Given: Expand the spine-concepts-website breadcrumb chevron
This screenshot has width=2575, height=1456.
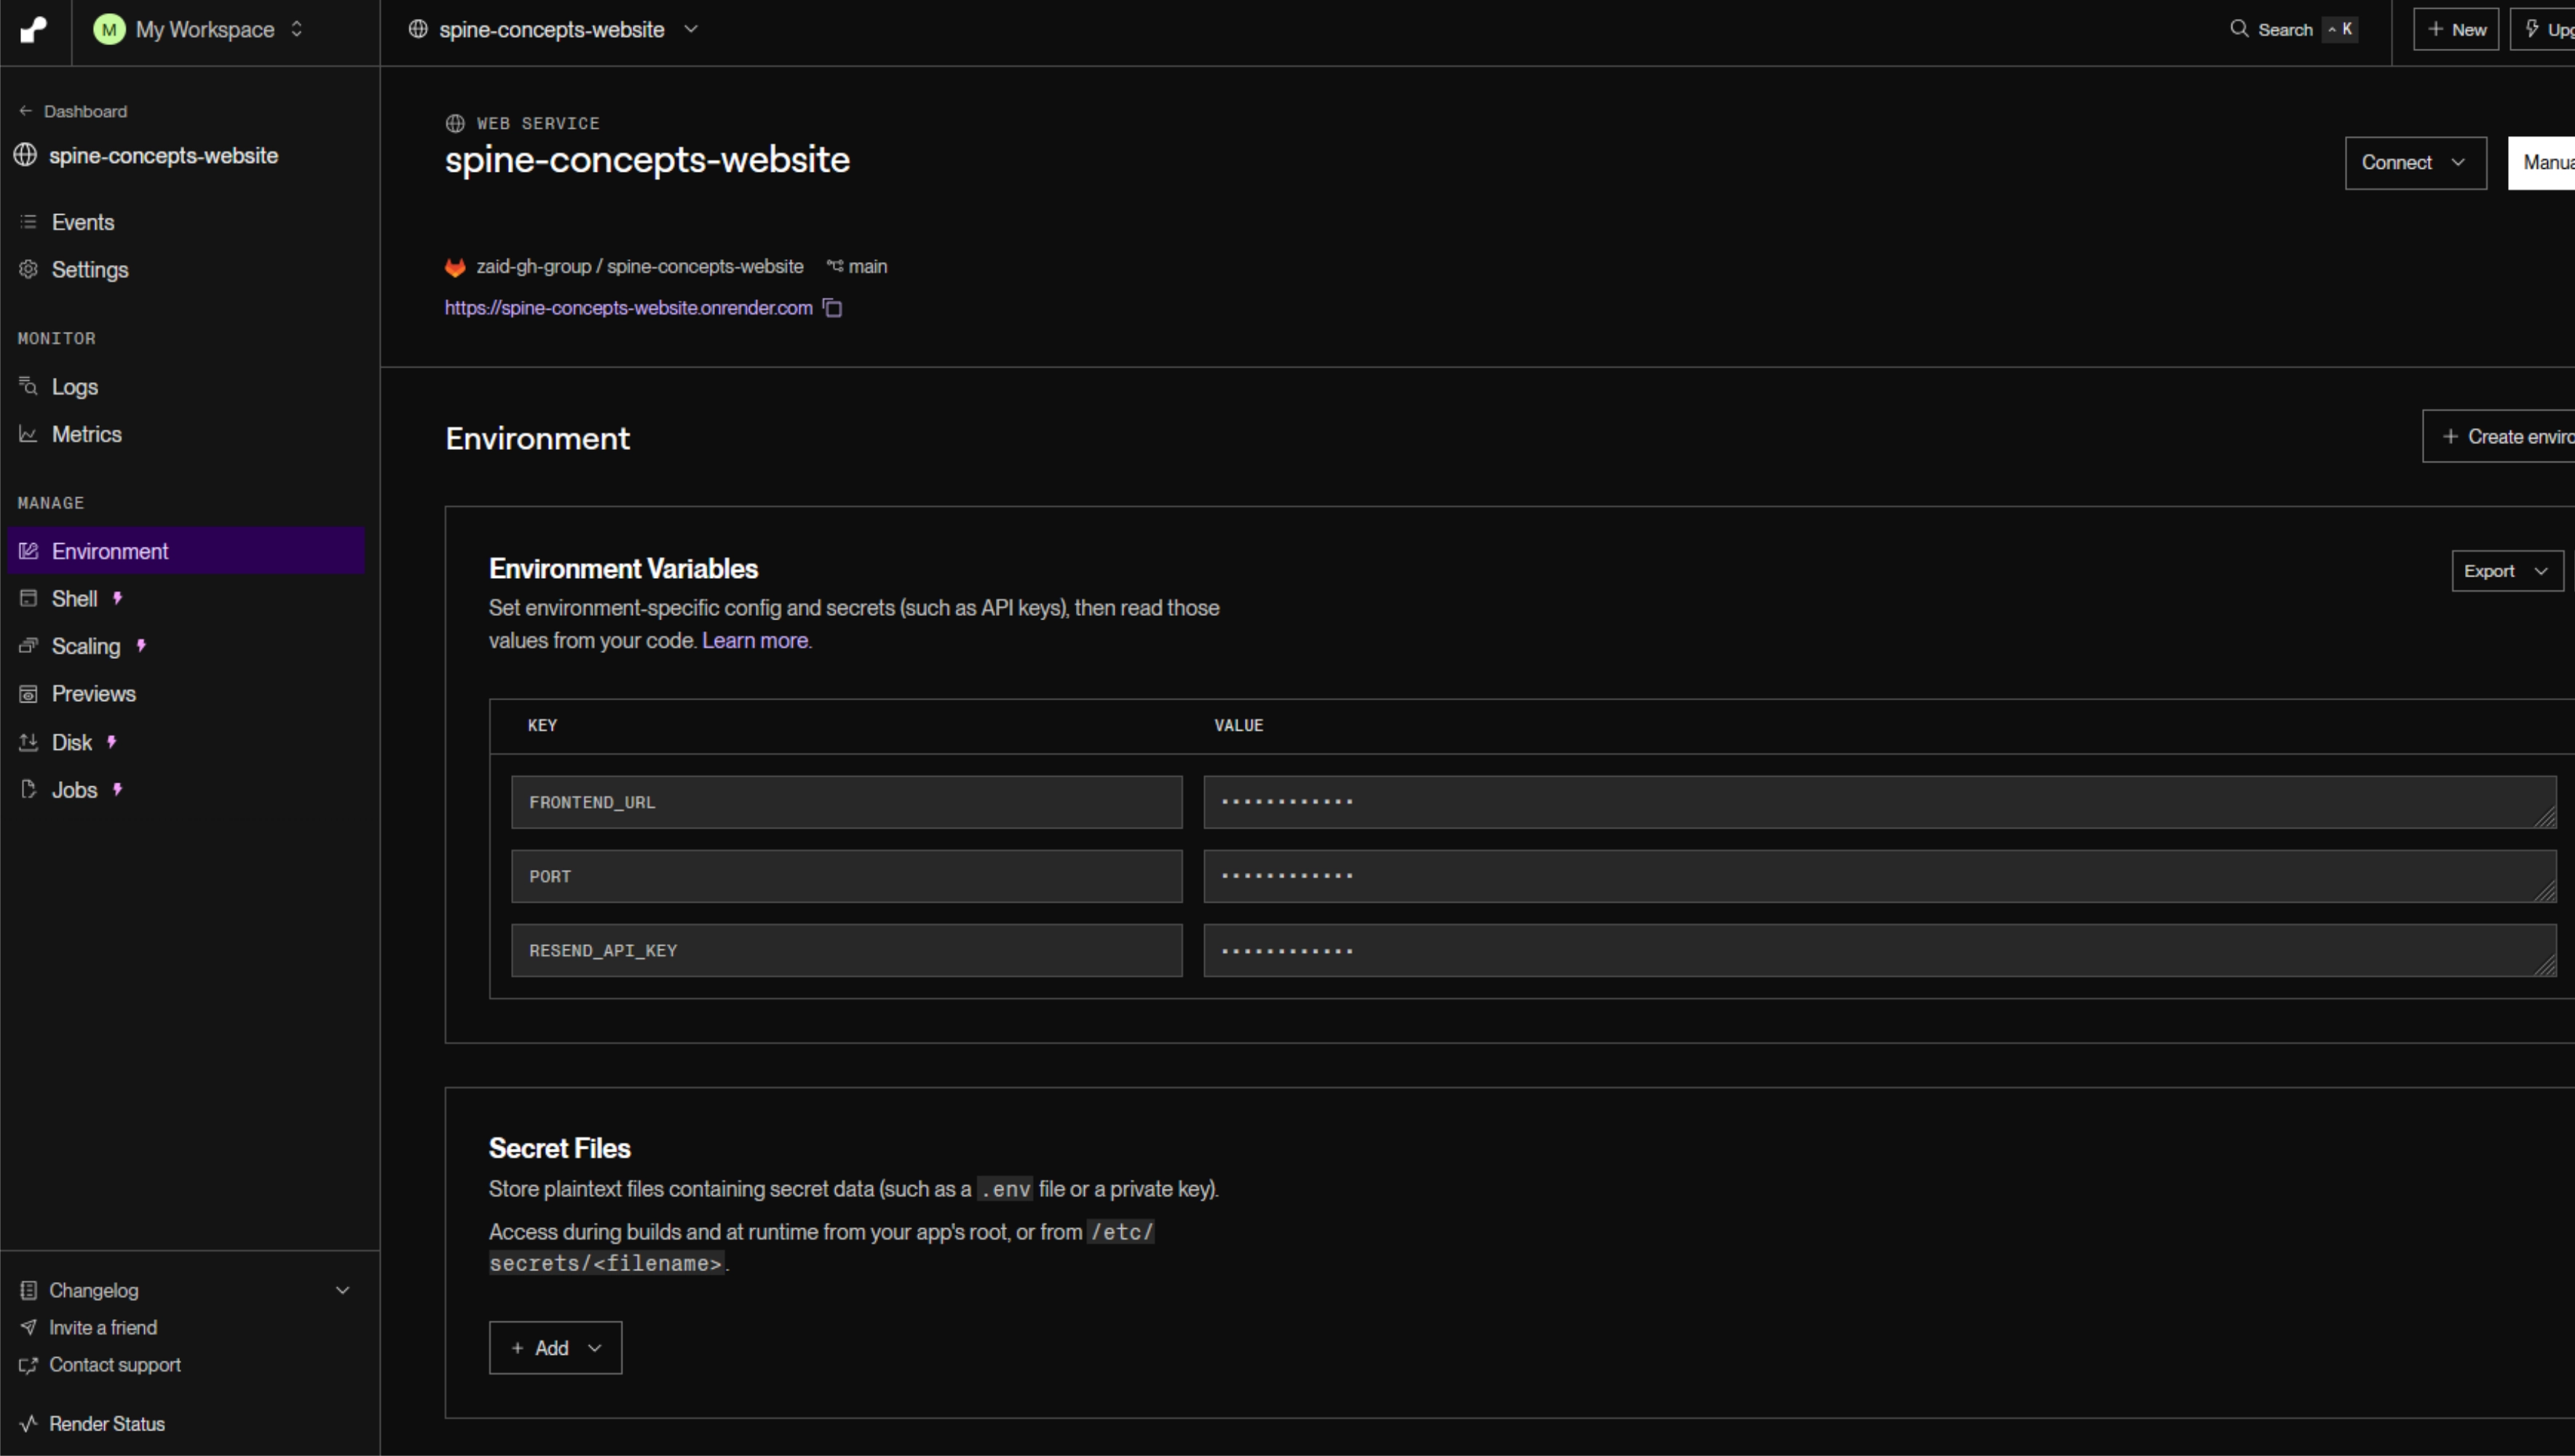Looking at the screenshot, I should coord(690,29).
